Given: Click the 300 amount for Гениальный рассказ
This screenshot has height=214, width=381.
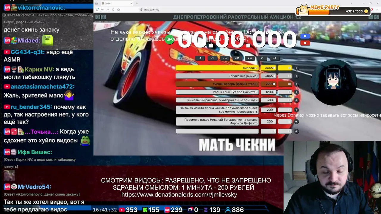Looking at the screenshot, I should pos(268,100).
